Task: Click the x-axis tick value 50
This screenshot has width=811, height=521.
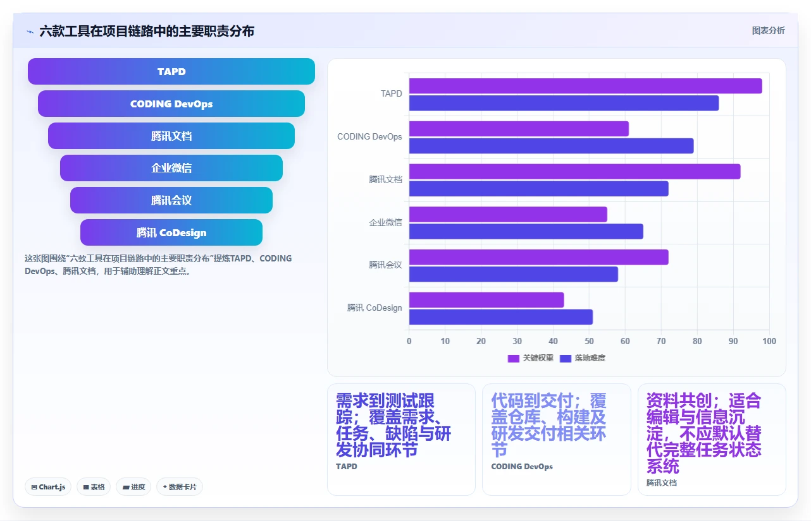Action: click(589, 341)
